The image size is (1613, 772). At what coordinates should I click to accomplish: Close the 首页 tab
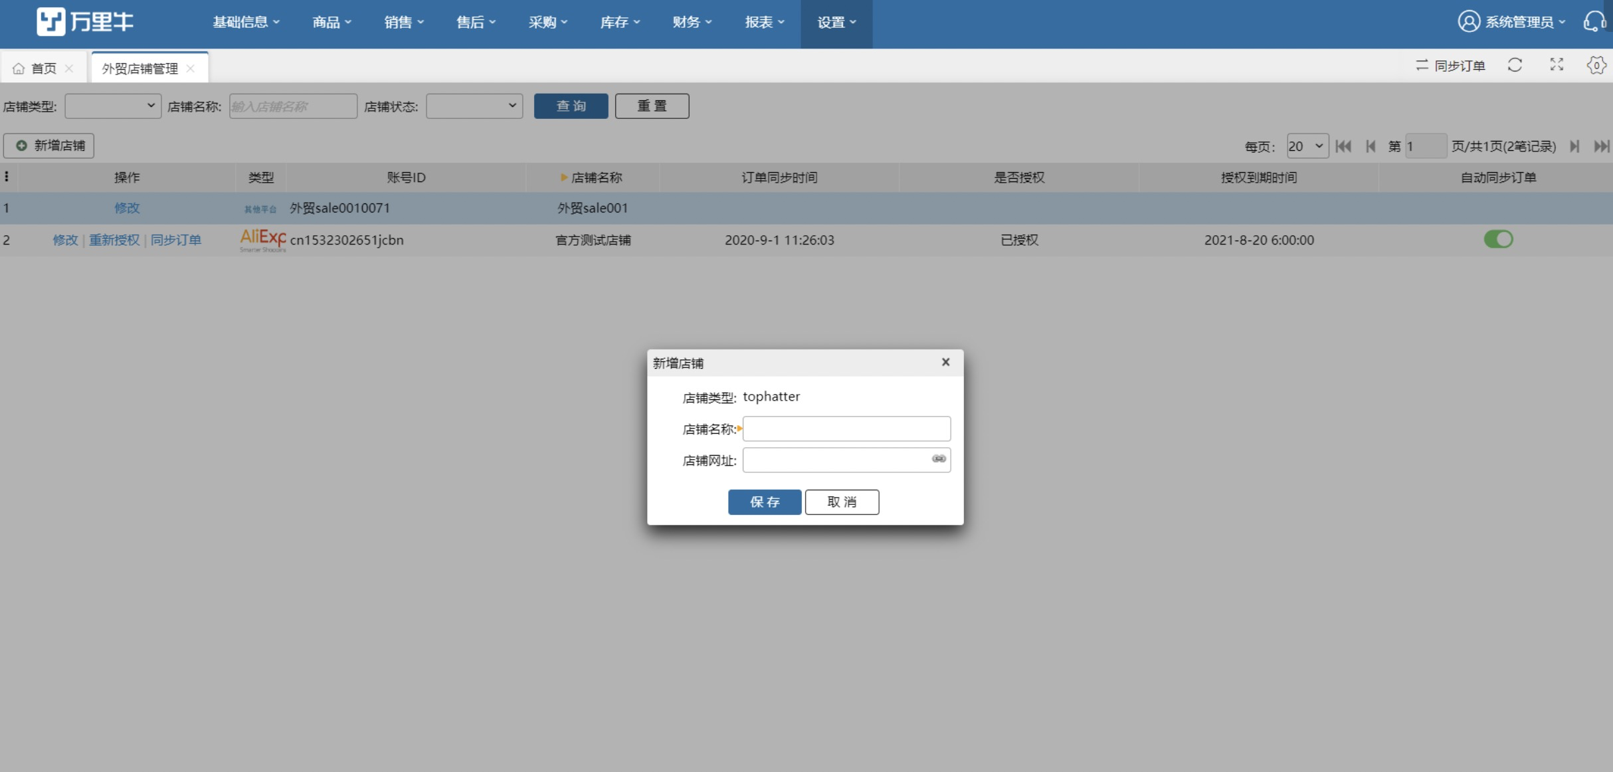(x=69, y=68)
